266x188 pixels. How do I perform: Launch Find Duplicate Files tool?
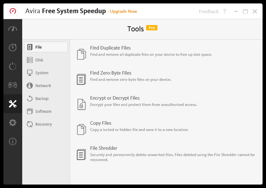110,48
